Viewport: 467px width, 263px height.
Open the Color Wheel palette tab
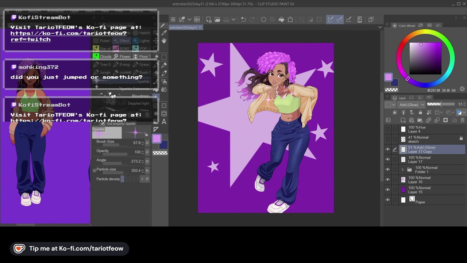coord(404,26)
